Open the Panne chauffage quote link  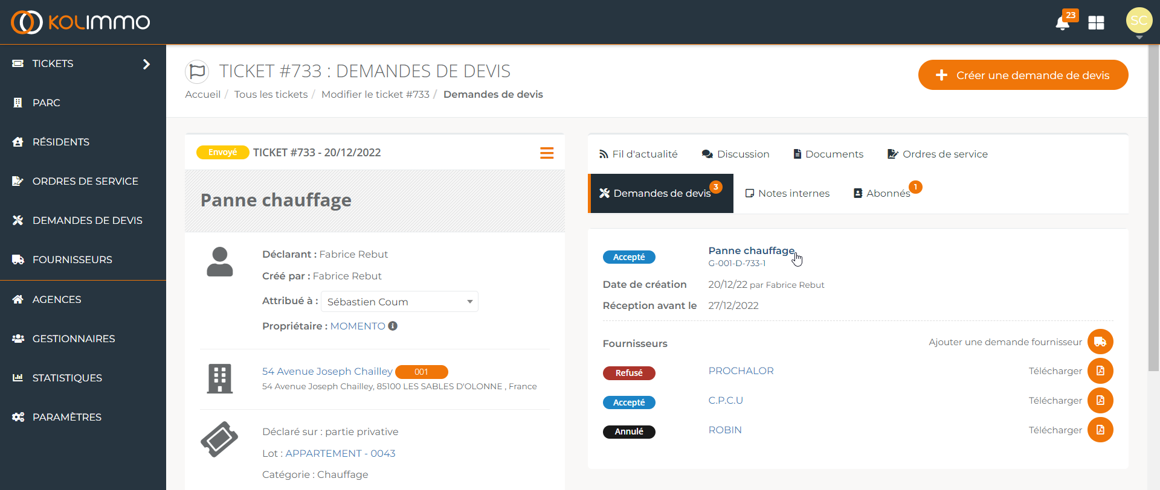pyautogui.click(x=752, y=250)
